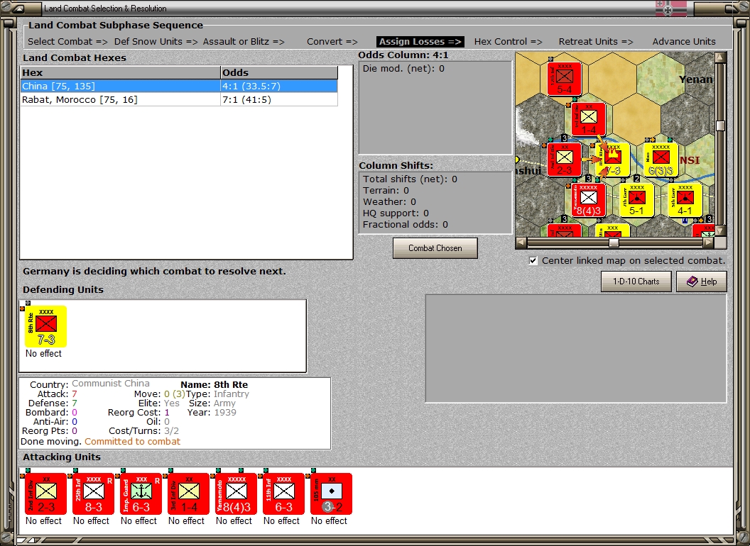Click the Hex column header
The width and height of the screenshot is (750, 546).
121,72
